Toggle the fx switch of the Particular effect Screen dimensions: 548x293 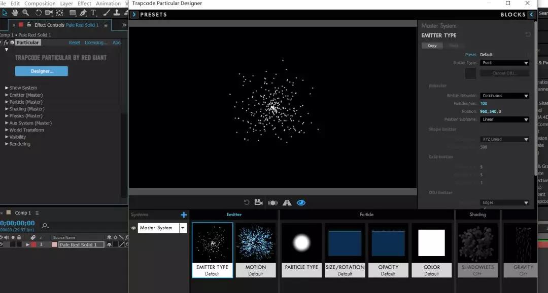coord(6,43)
